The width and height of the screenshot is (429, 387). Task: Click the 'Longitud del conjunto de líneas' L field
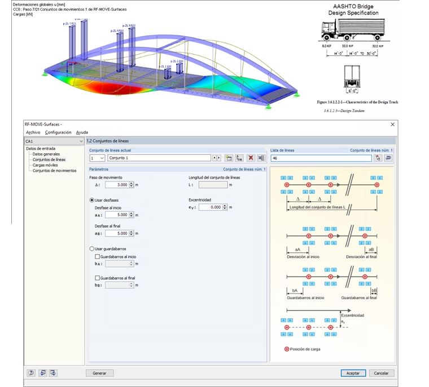213,185
